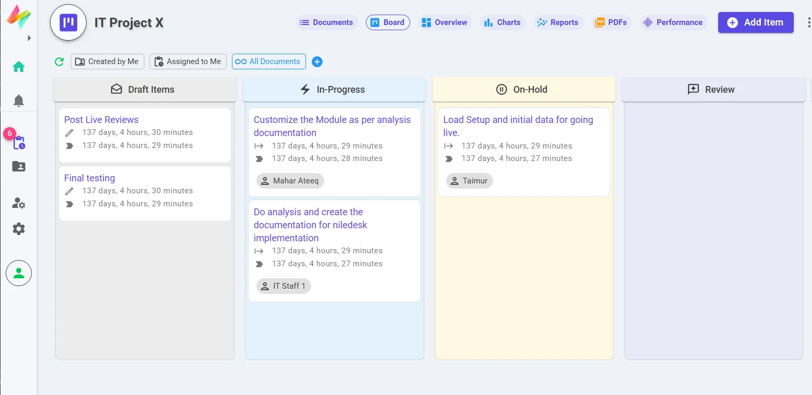Open the Final testing card
This screenshot has width=812, height=395.
[145, 193]
